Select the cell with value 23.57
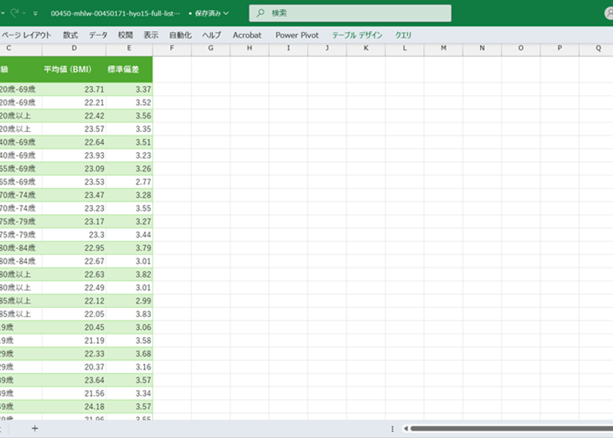613x438 pixels. pos(74,129)
